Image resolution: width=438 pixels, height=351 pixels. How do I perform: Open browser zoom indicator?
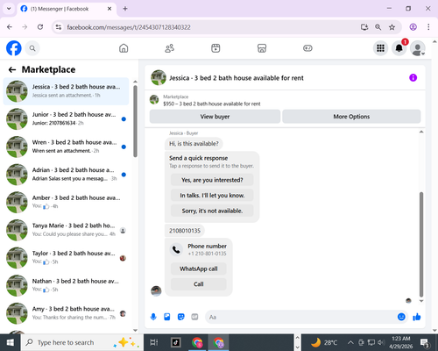(378, 27)
